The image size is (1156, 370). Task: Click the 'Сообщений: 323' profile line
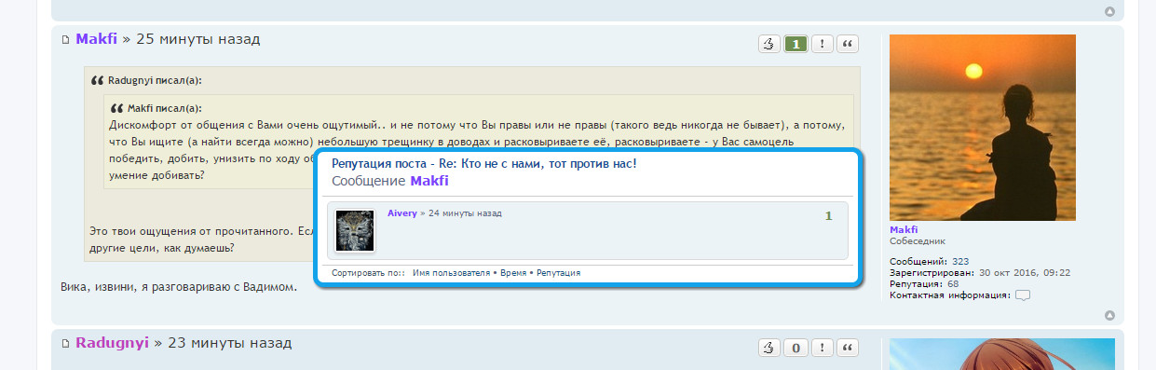coord(930,261)
